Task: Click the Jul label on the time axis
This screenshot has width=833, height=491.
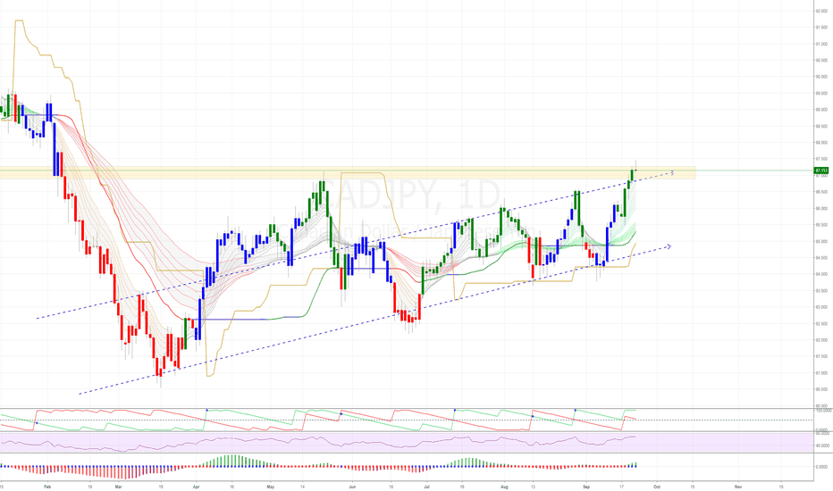Action: point(426,487)
